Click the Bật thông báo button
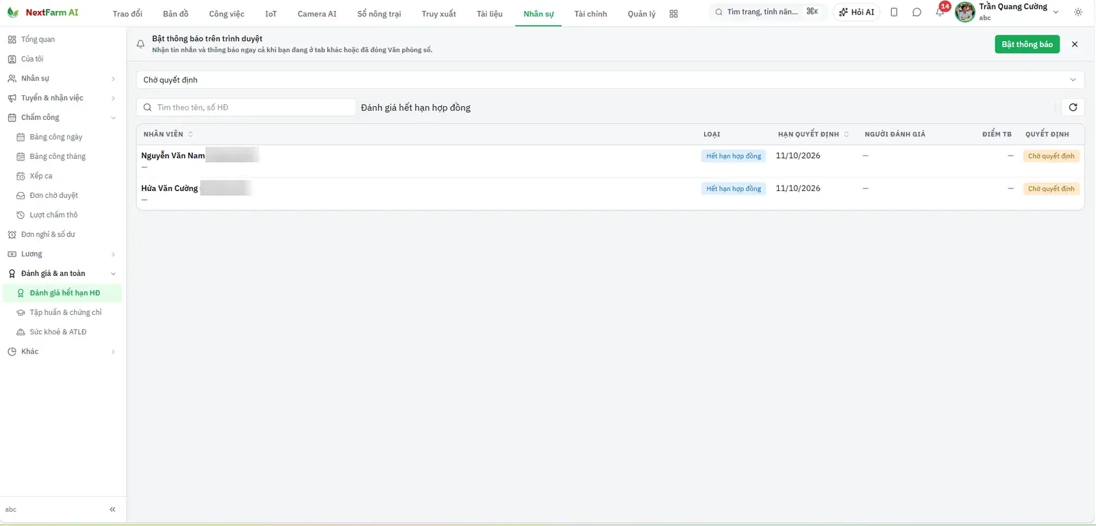The image size is (1096, 526). 1027,45
